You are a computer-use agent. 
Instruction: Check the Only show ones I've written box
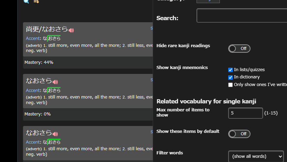pyautogui.click(x=230, y=85)
